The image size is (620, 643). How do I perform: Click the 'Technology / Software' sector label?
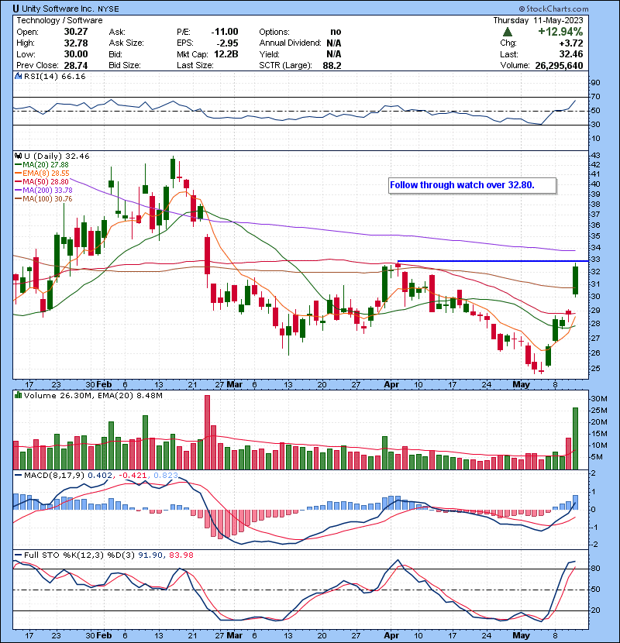point(60,20)
